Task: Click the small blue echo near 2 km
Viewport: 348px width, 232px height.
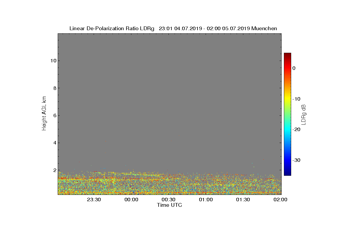Action: 103,168
